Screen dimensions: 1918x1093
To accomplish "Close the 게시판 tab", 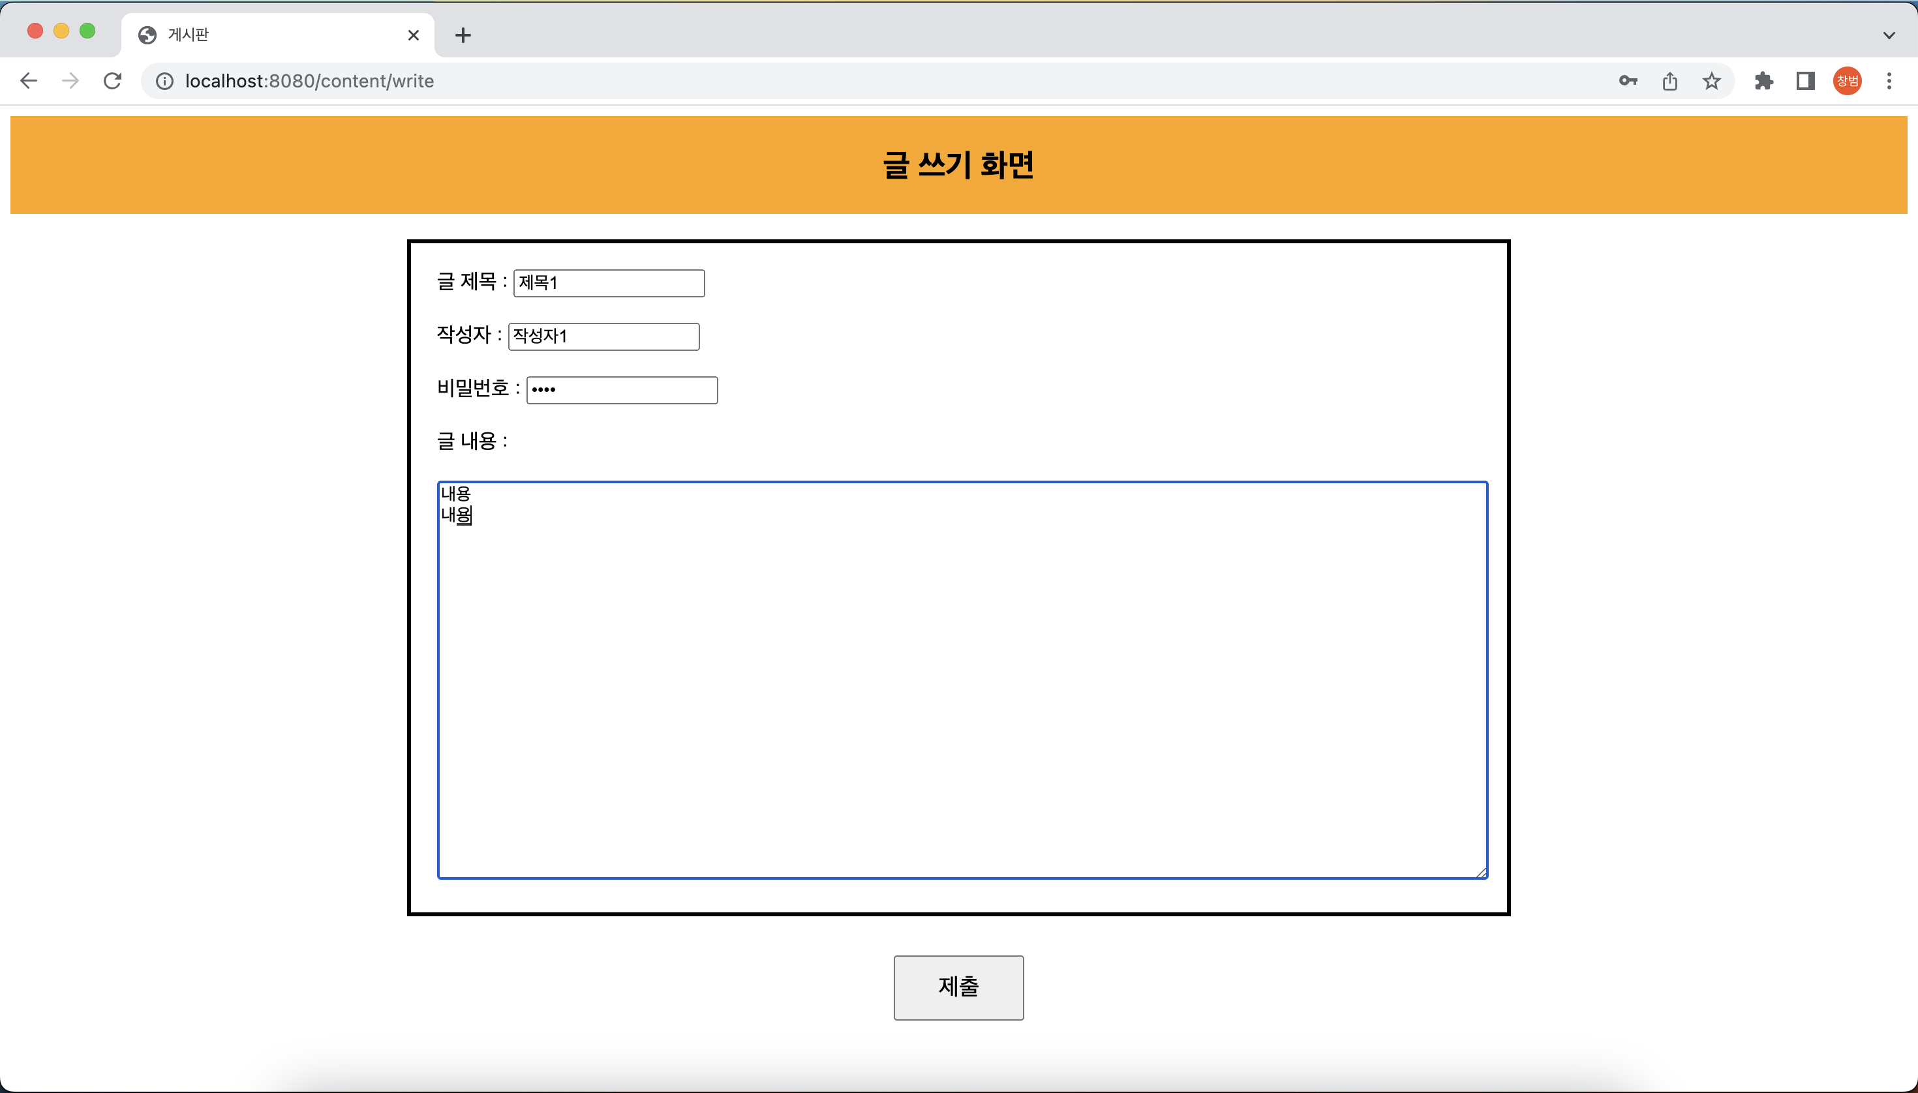I will (413, 35).
